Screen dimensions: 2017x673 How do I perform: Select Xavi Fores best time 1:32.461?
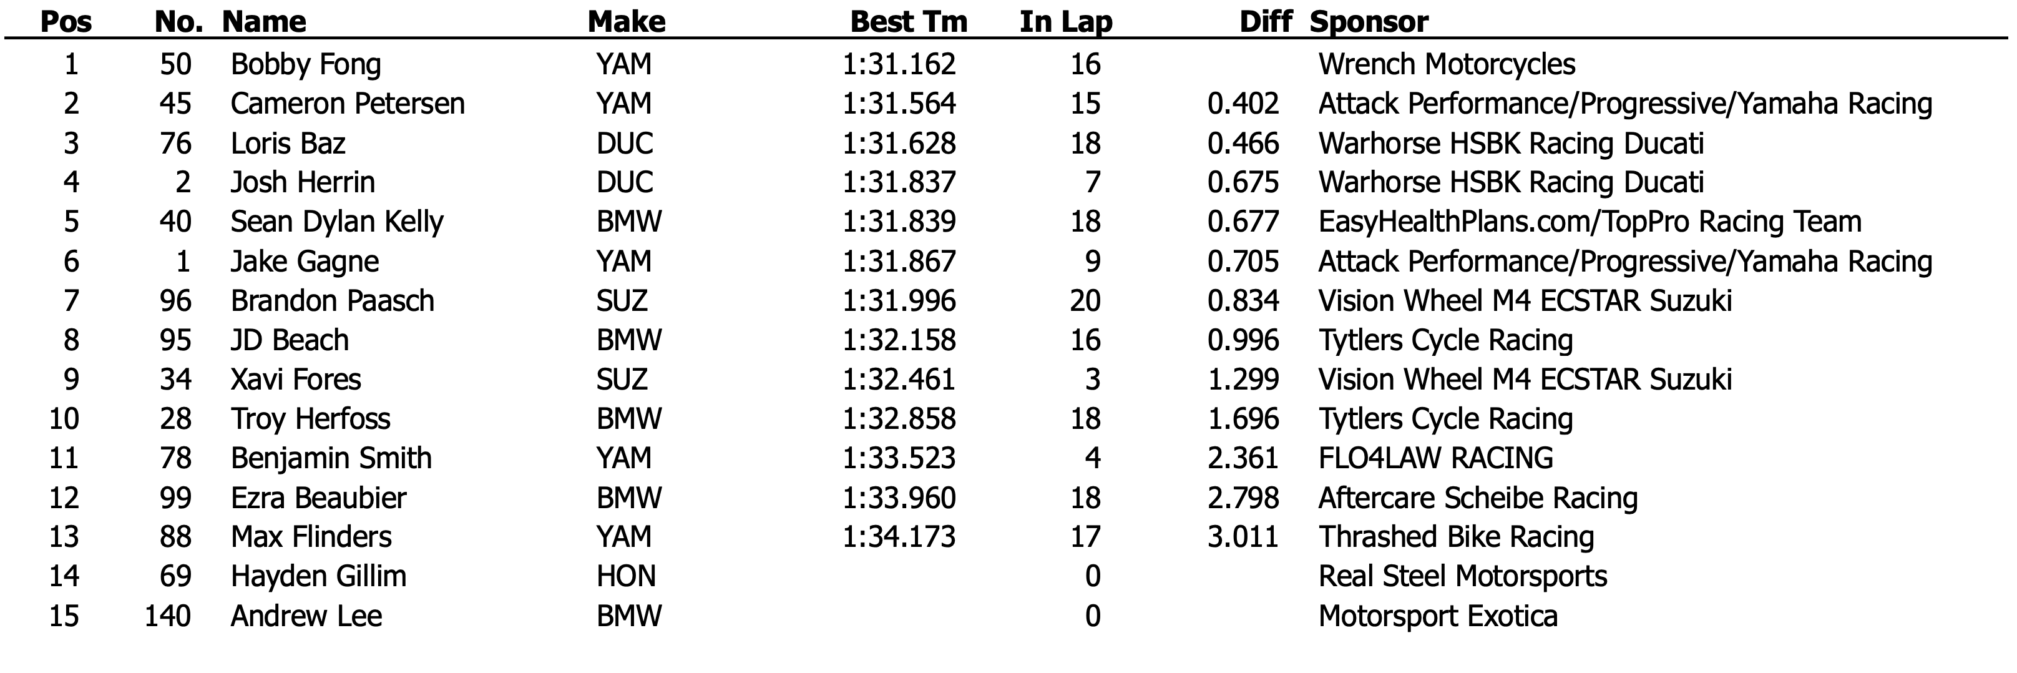point(899,379)
